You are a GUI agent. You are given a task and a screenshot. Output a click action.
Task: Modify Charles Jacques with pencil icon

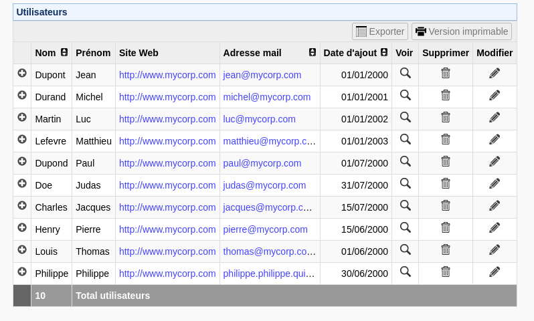pos(495,206)
